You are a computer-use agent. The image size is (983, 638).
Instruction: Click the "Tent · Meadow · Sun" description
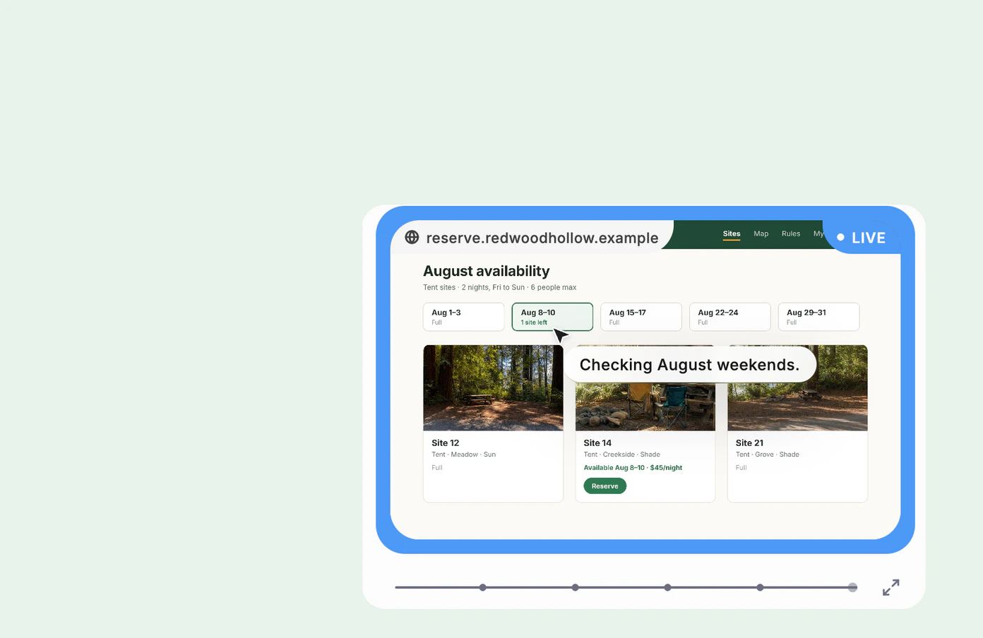pos(464,455)
